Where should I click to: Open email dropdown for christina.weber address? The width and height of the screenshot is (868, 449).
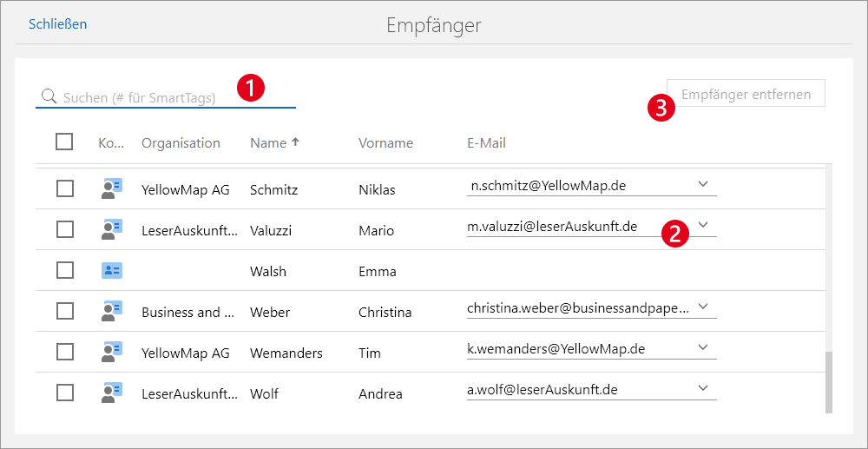point(703,307)
